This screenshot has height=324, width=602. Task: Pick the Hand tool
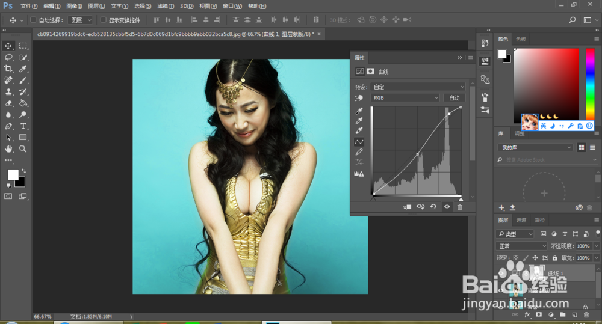(x=8, y=148)
